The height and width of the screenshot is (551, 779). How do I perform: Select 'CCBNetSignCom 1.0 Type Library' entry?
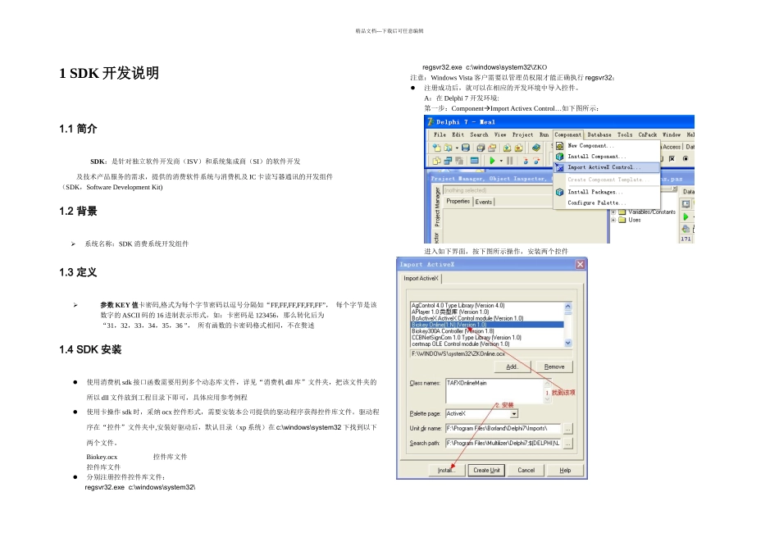coord(487,338)
